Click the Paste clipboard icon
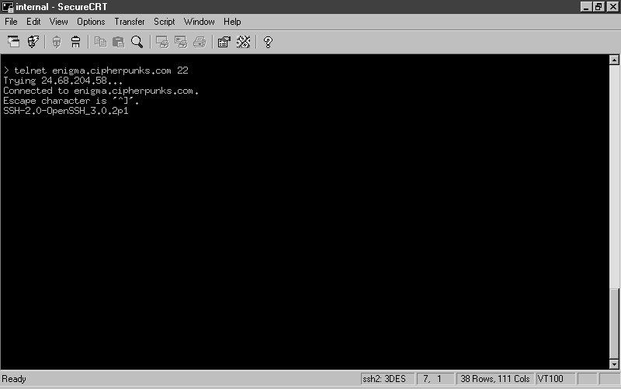The width and height of the screenshot is (621, 389). coord(119,42)
